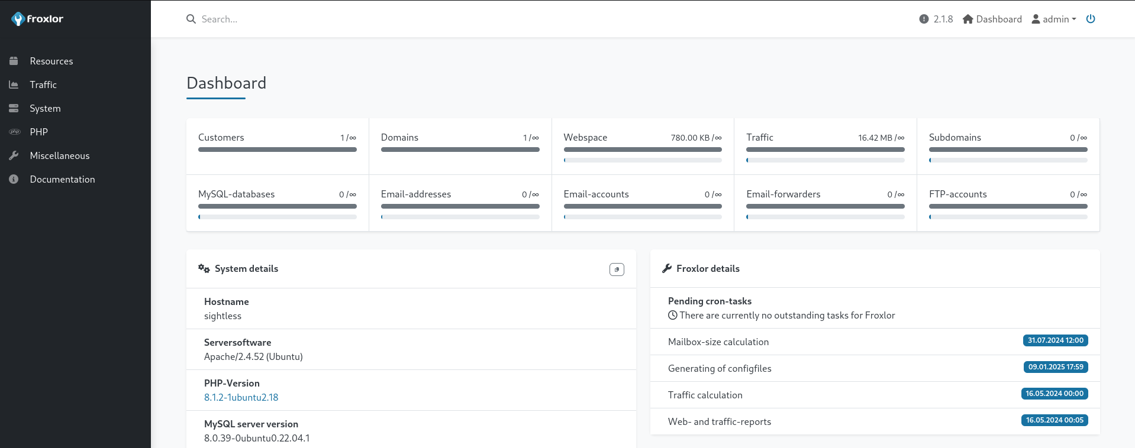Screen dimensions: 1135x448
Task: Click the gears icon by System details
Action: click(x=204, y=268)
